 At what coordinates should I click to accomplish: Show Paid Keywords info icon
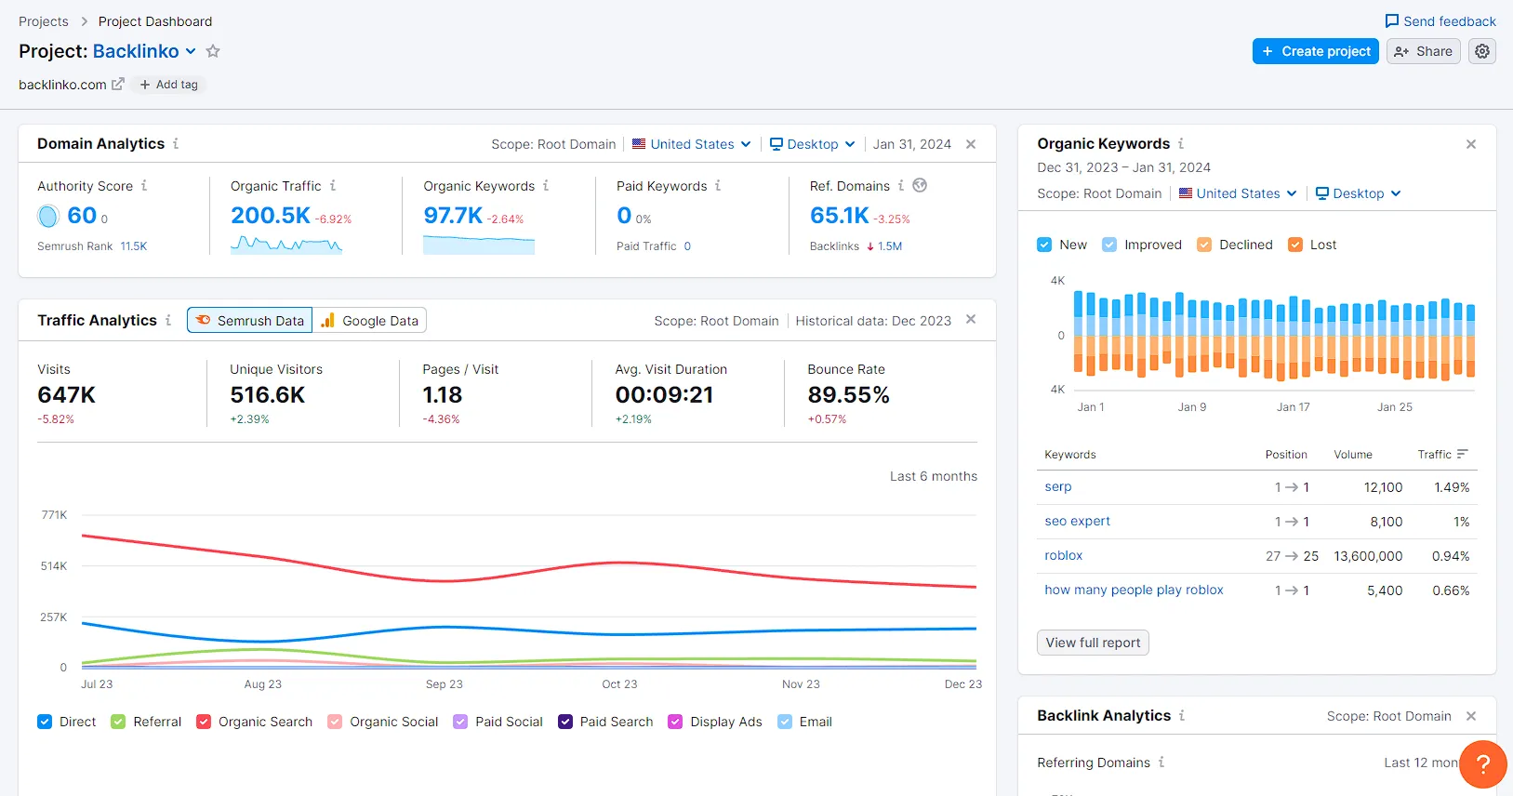tap(718, 186)
